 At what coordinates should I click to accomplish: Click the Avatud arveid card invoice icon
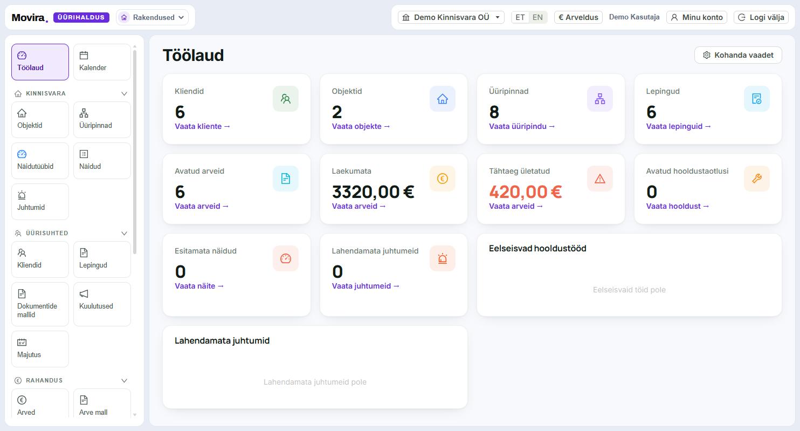(286, 179)
